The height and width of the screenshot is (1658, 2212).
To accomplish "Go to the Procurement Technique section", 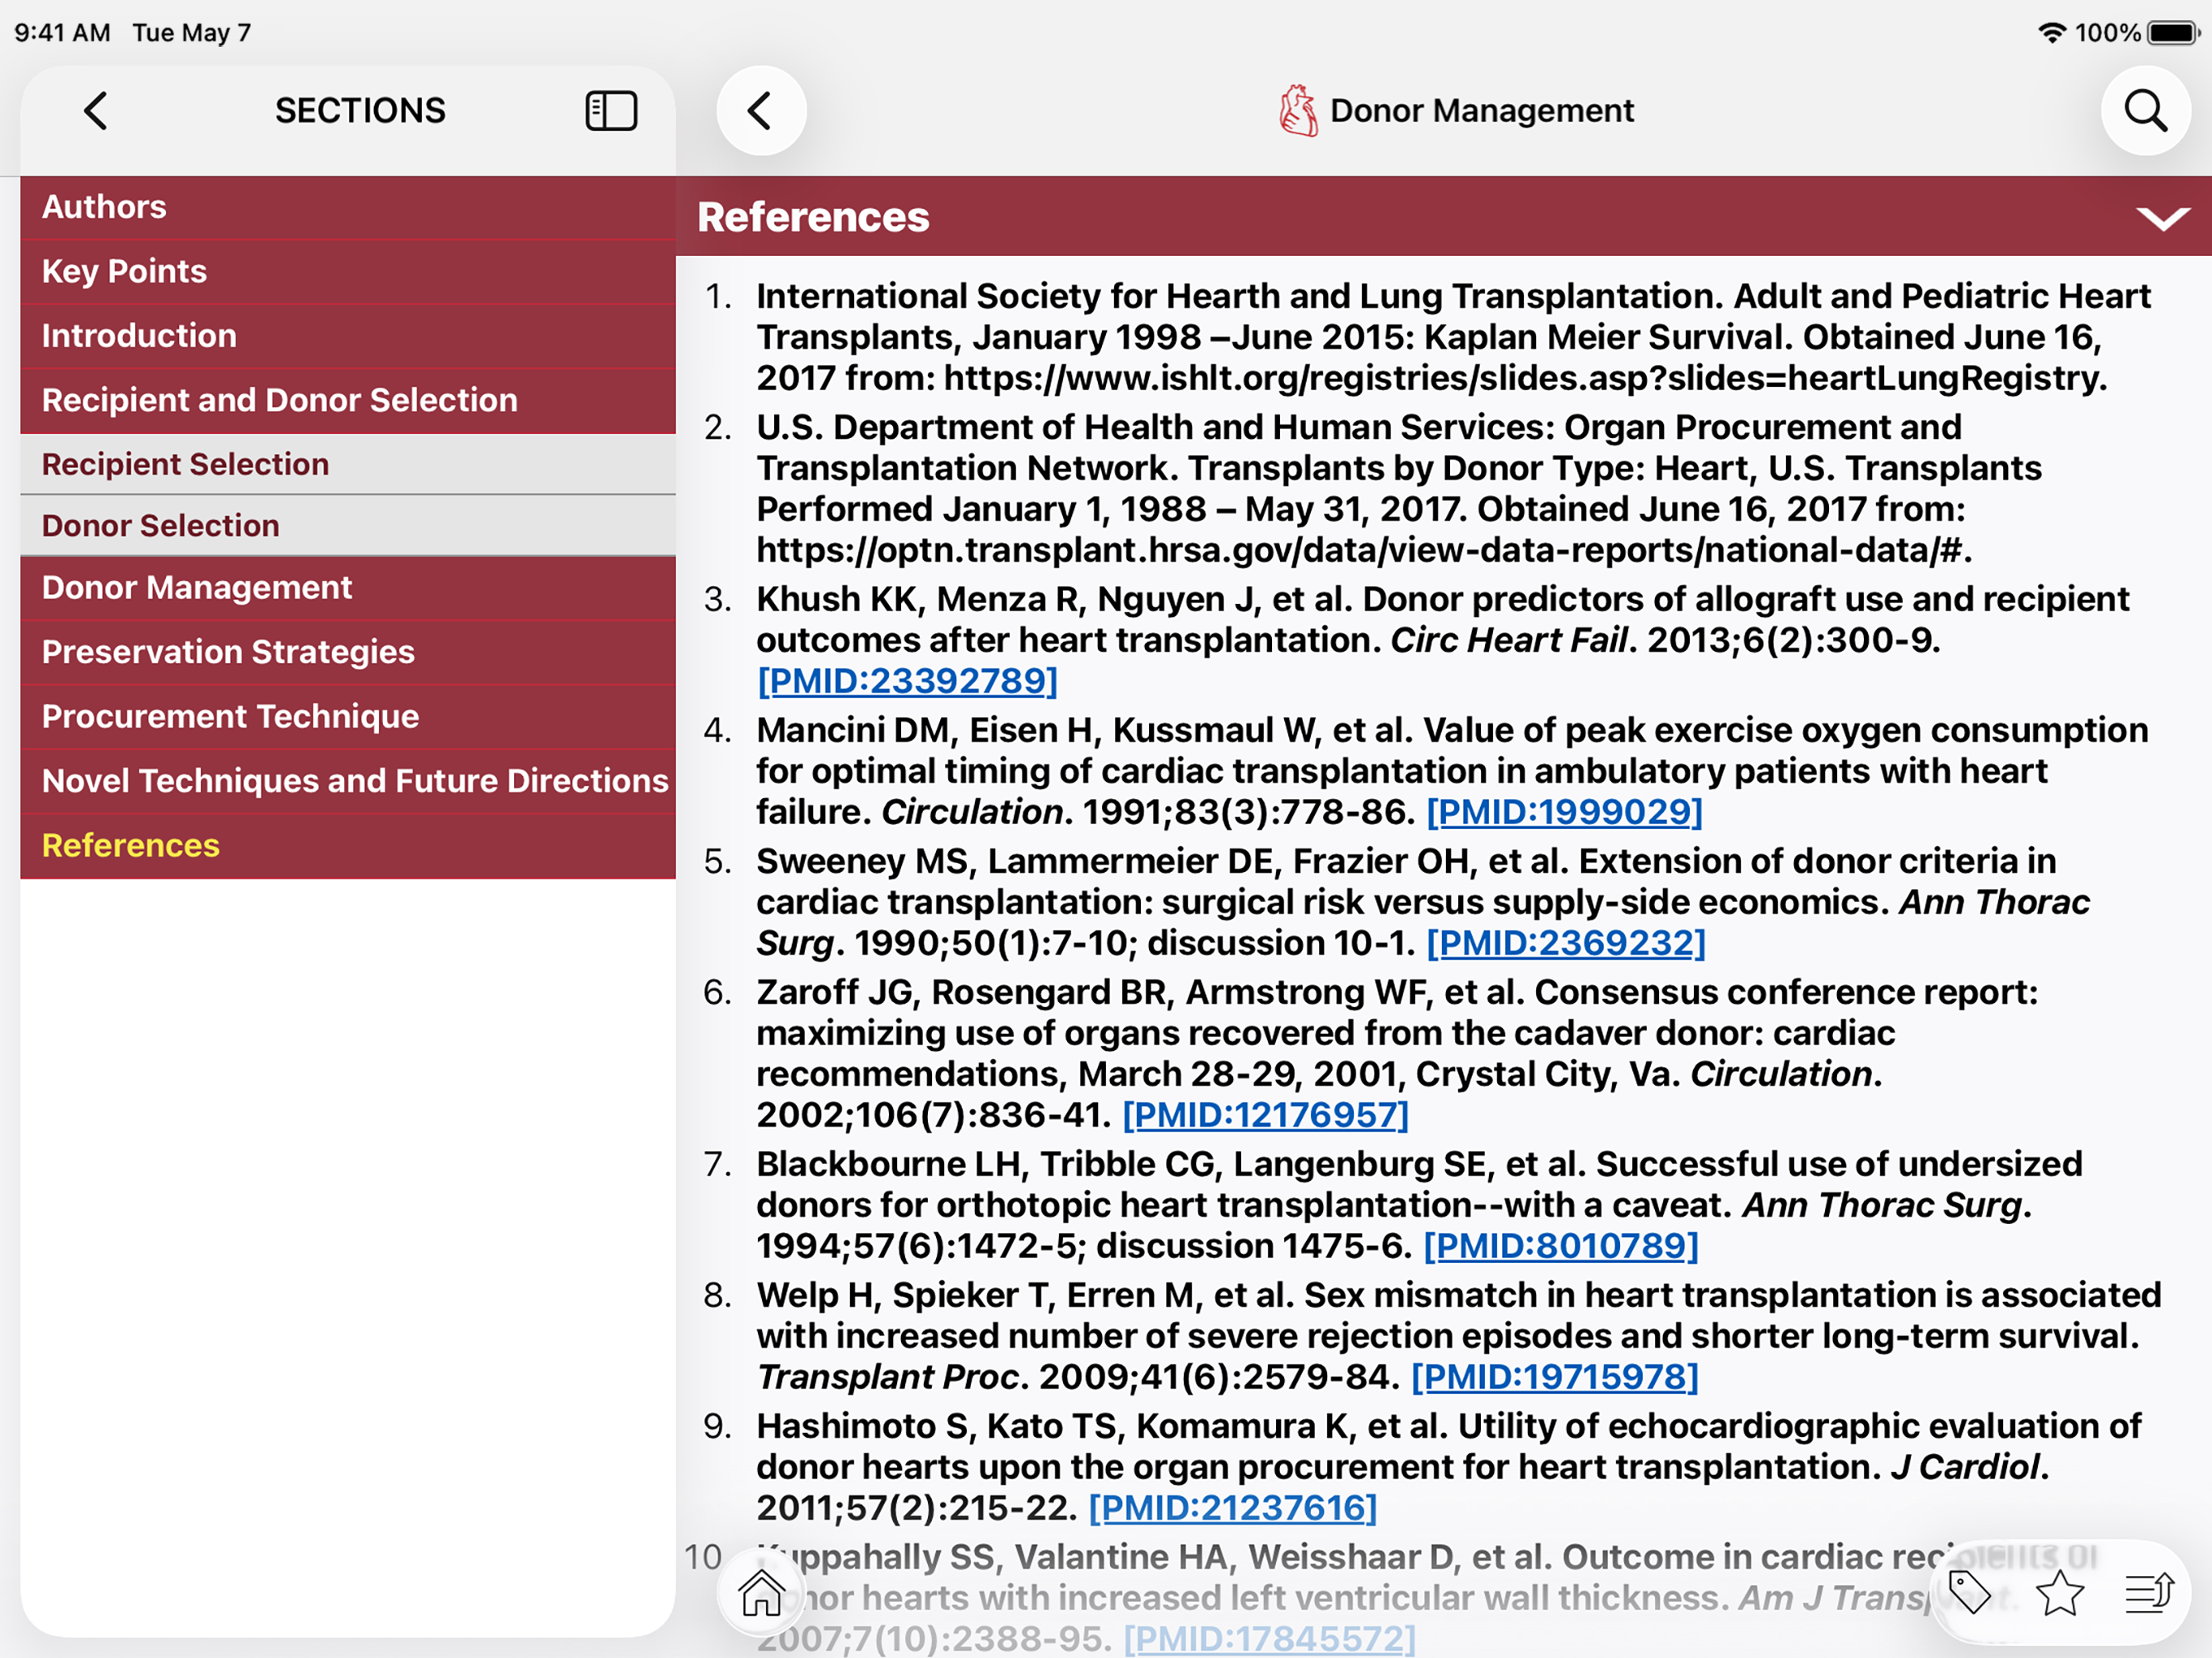I will tap(348, 717).
